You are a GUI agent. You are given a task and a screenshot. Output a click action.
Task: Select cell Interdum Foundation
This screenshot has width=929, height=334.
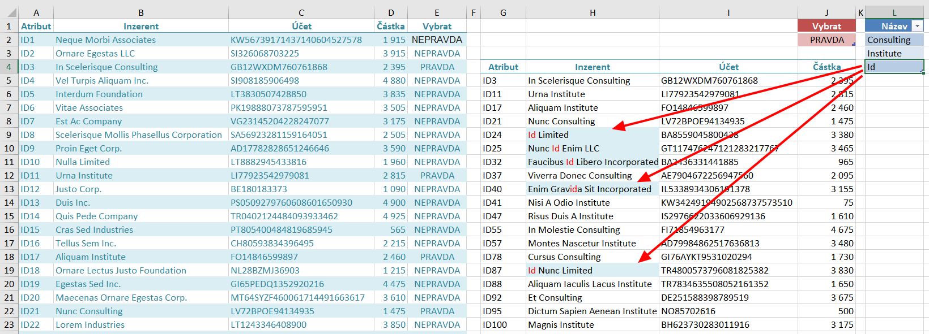pos(141,94)
